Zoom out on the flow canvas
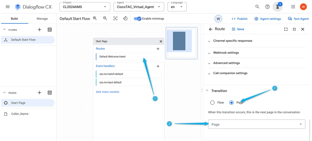 pyautogui.click(x=105, y=18)
